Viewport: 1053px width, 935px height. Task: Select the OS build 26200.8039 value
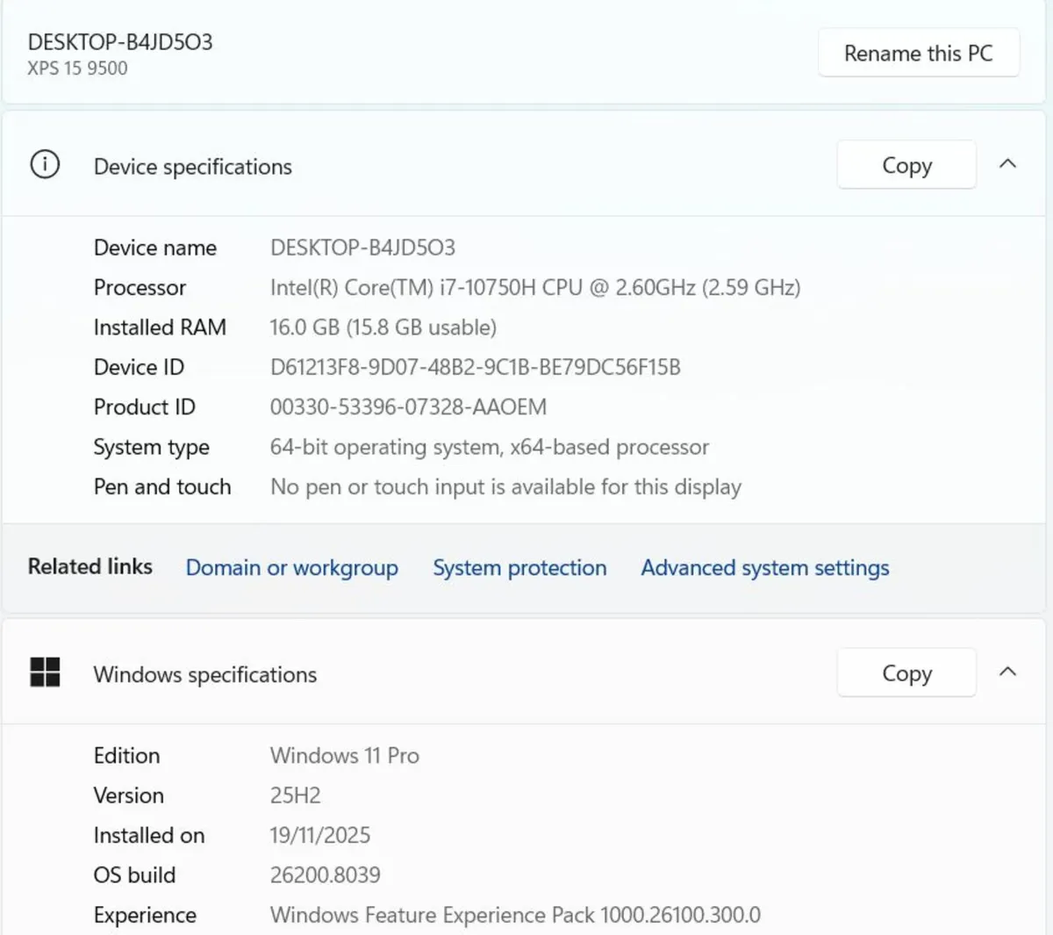pyautogui.click(x=326, y=875)
